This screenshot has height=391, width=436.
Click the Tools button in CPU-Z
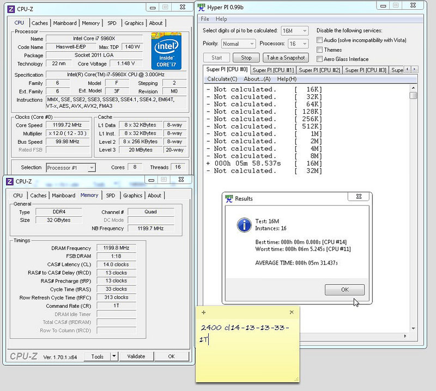point(97,356)
